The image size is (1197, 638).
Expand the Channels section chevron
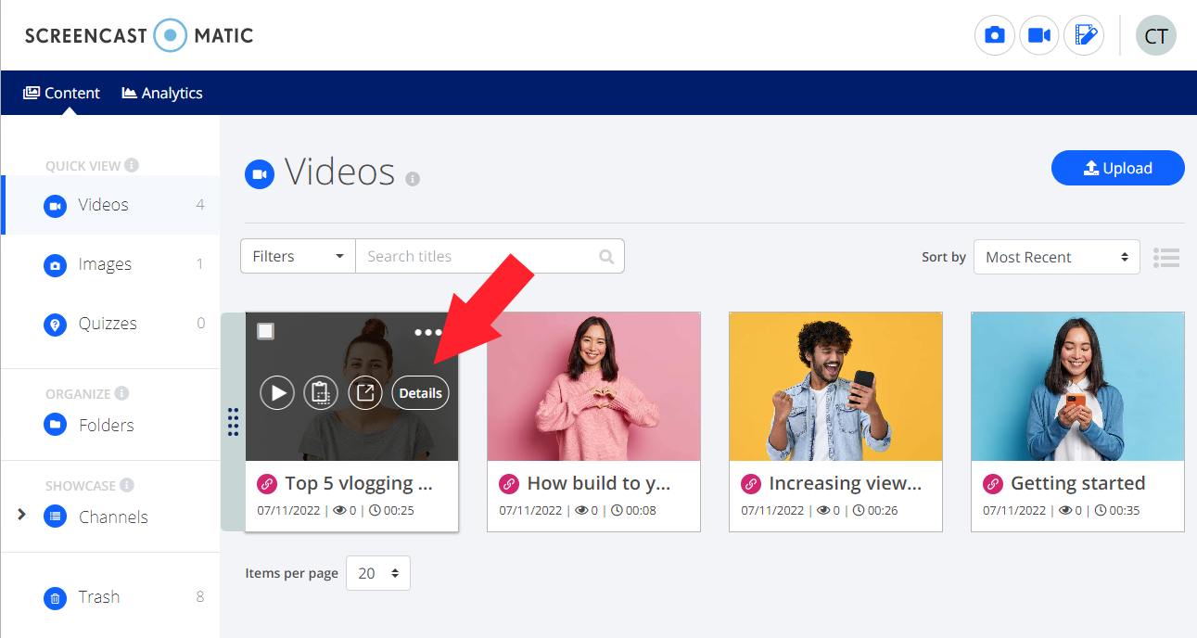pyautogui.click(x=21, y=514)
